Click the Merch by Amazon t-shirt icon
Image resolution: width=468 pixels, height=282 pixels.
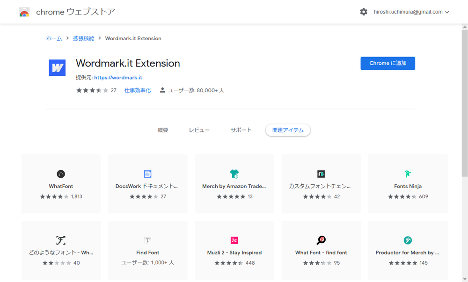pos(234,174)
